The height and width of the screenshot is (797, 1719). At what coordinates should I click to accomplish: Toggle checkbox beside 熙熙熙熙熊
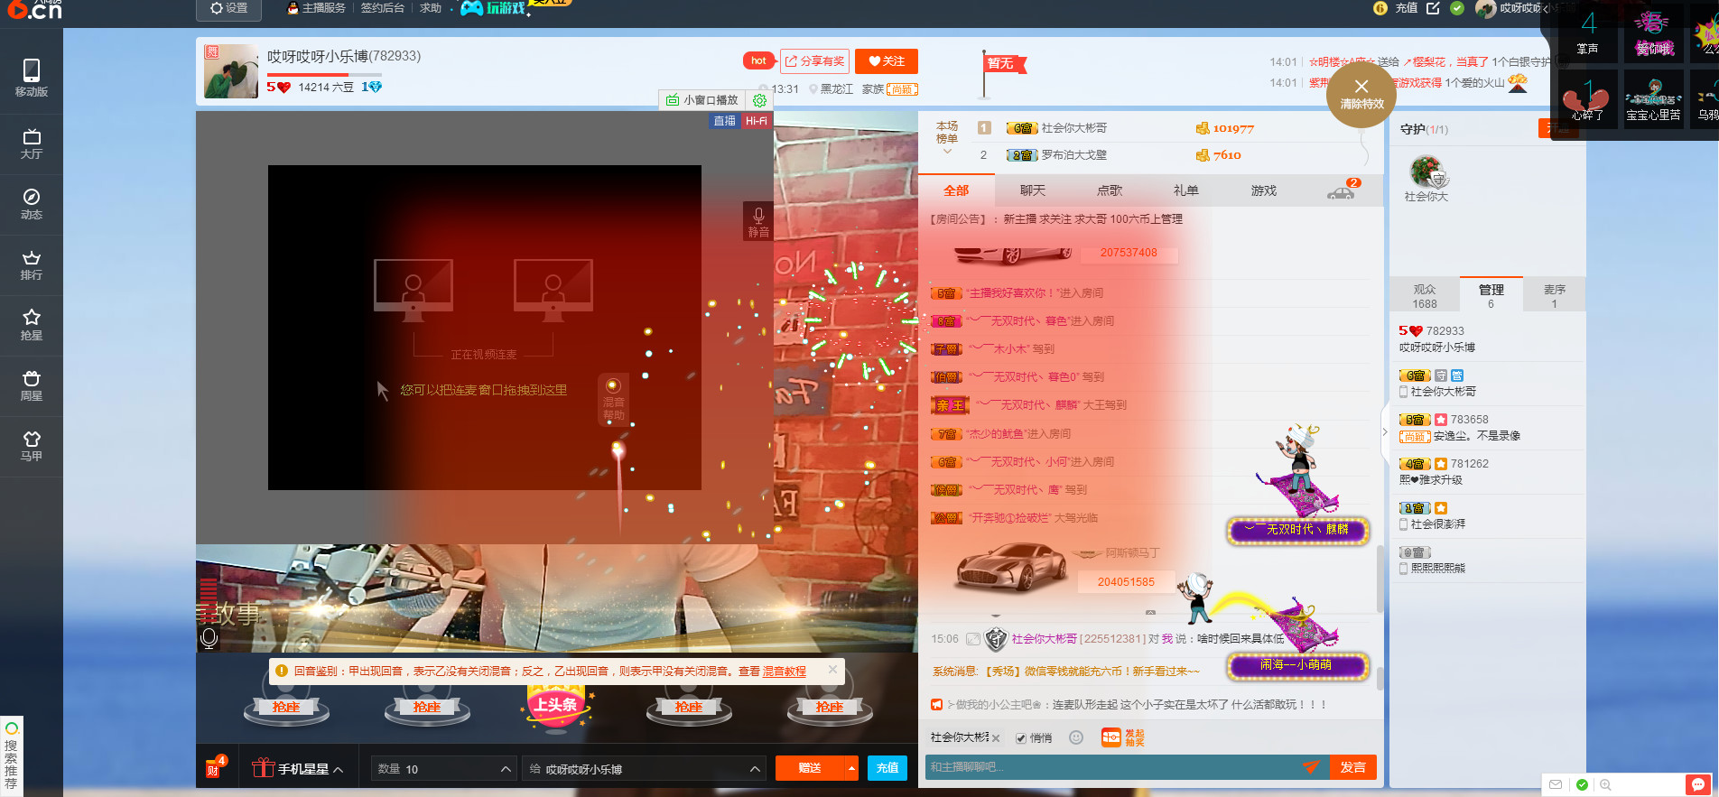[1404, 568]
